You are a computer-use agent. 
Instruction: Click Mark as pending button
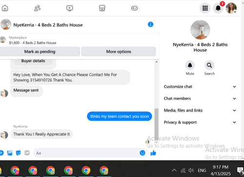pyautogui.click(x=40, y=52)
